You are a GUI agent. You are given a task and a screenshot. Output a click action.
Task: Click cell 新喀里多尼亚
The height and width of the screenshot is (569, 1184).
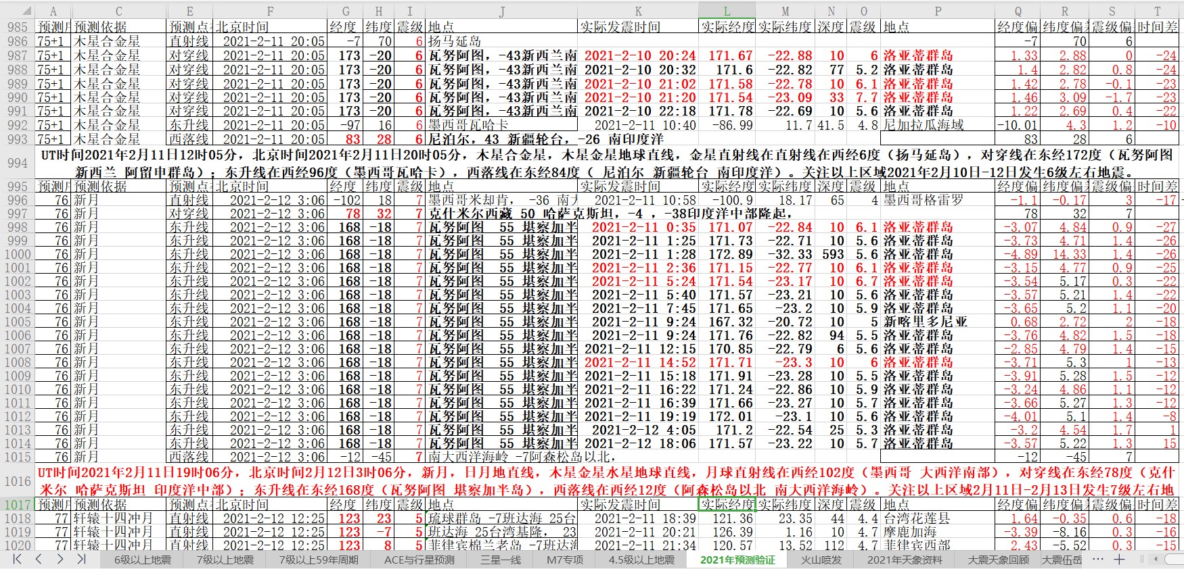[938, 322]
